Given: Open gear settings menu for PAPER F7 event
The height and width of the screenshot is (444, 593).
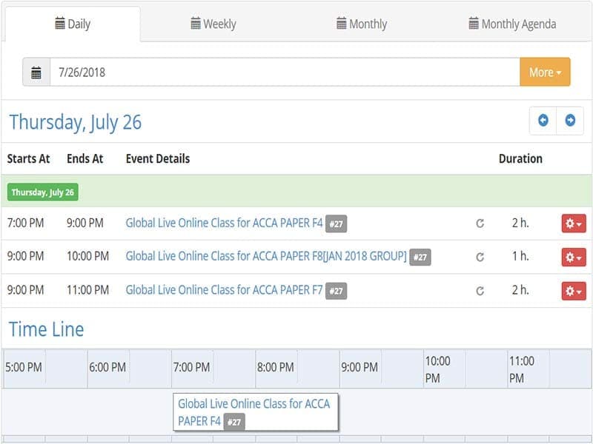Looking at the screenshot, I should (x=574, y=292).
